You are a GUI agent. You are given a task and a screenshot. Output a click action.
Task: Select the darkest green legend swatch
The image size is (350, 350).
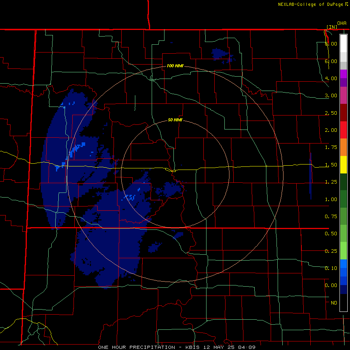(x=343, y=182)
